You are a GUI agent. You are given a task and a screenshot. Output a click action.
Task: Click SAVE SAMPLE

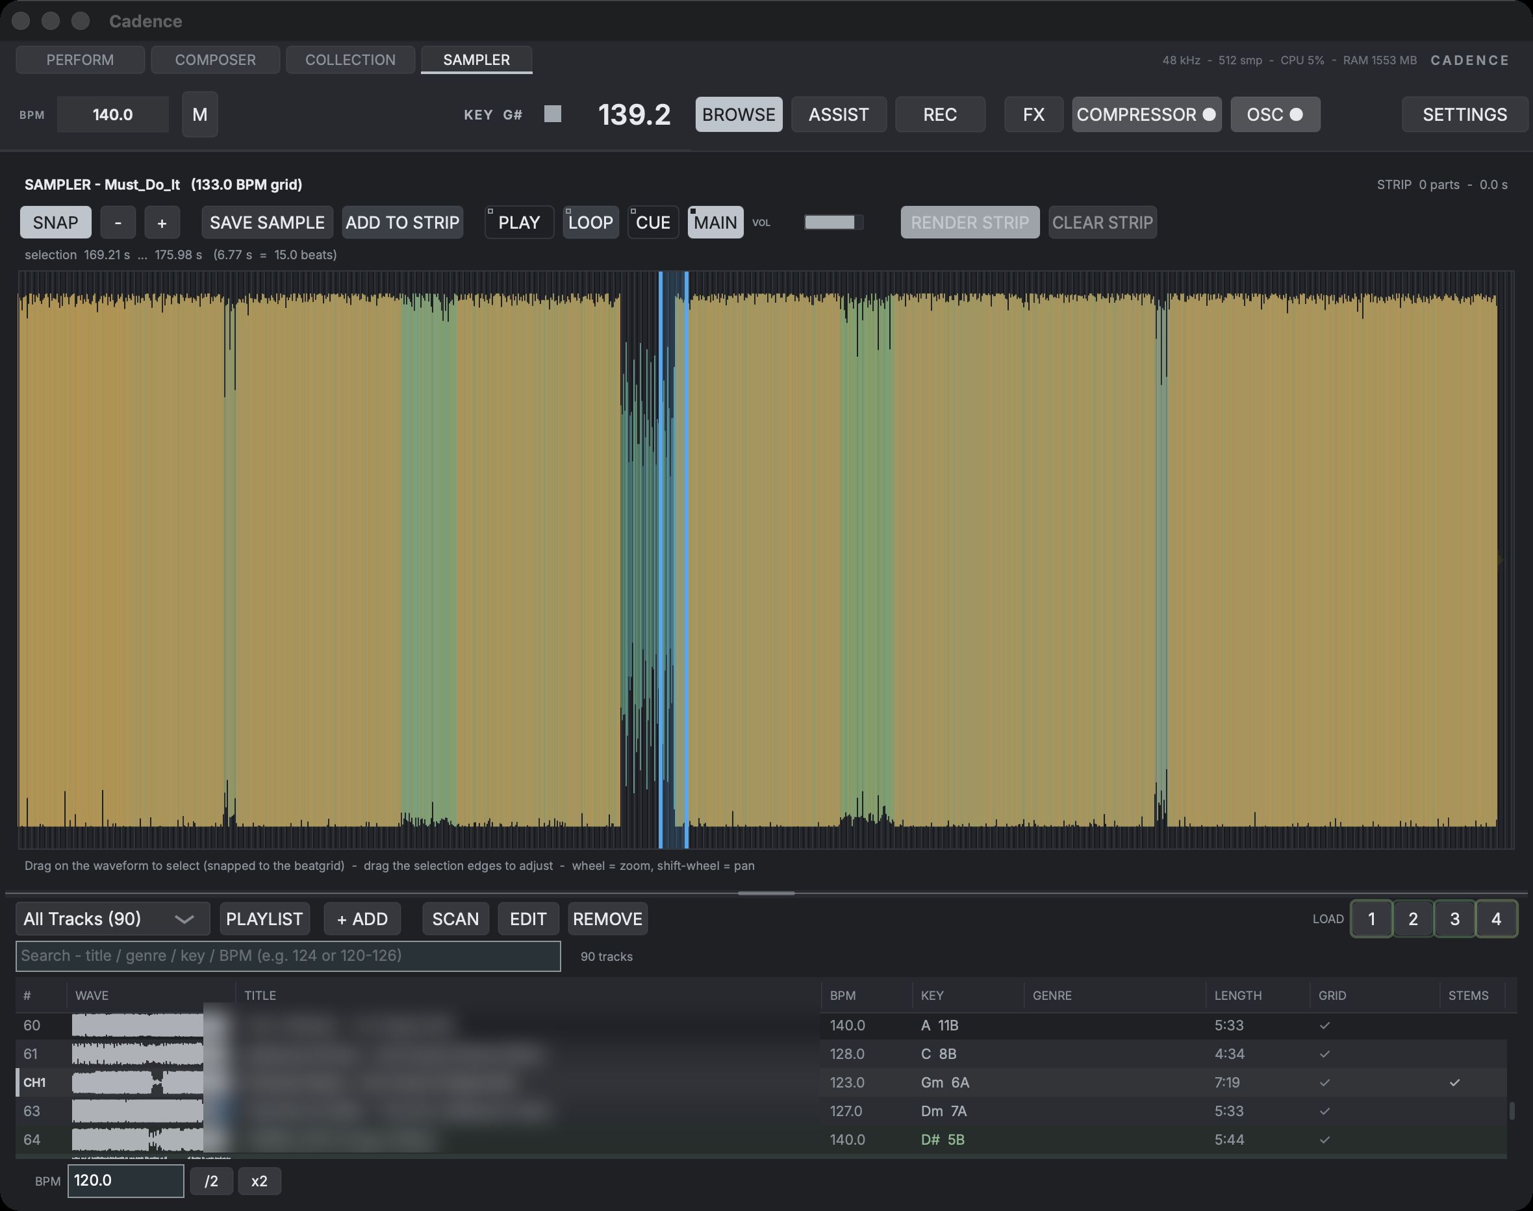(267, 222)
